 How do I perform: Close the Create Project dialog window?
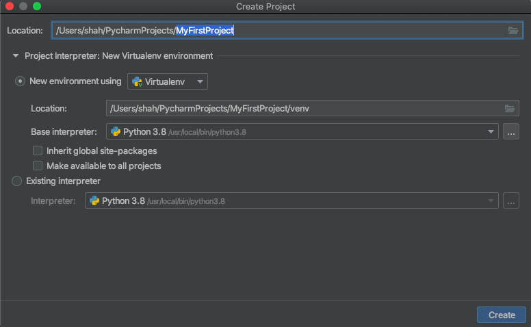[x=10, y=6]
